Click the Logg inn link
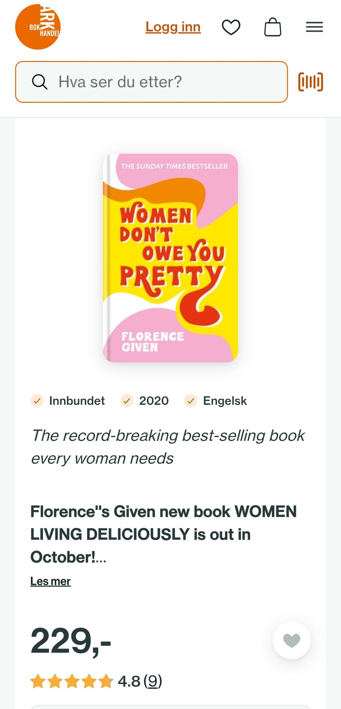 coord(173,27)
